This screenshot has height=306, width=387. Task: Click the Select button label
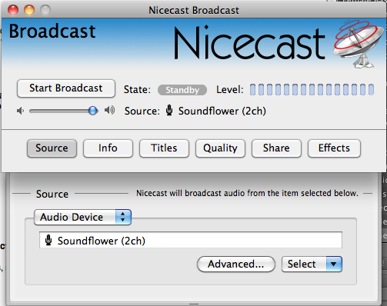click(x=302, y=264)
